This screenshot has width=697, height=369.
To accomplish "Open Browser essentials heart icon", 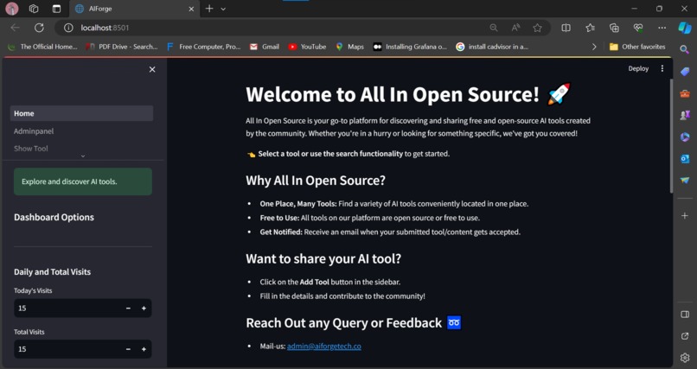I will (638, 28).
